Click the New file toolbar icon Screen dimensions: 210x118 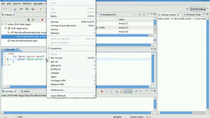click(4, 9)
